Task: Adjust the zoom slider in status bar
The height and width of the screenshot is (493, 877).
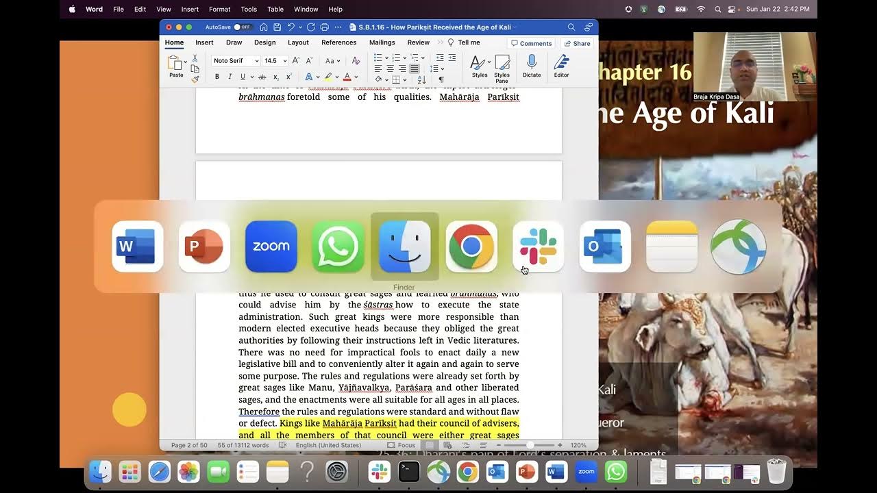Action: (x=529, y=445)
